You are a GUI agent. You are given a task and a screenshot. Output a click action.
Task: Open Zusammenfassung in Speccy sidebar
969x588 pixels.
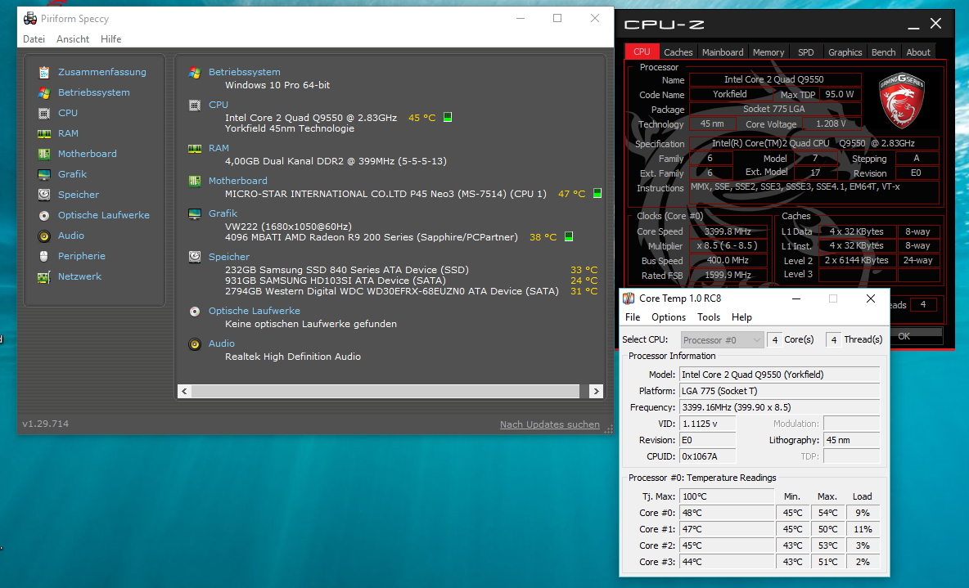click(x=102, y=72)
